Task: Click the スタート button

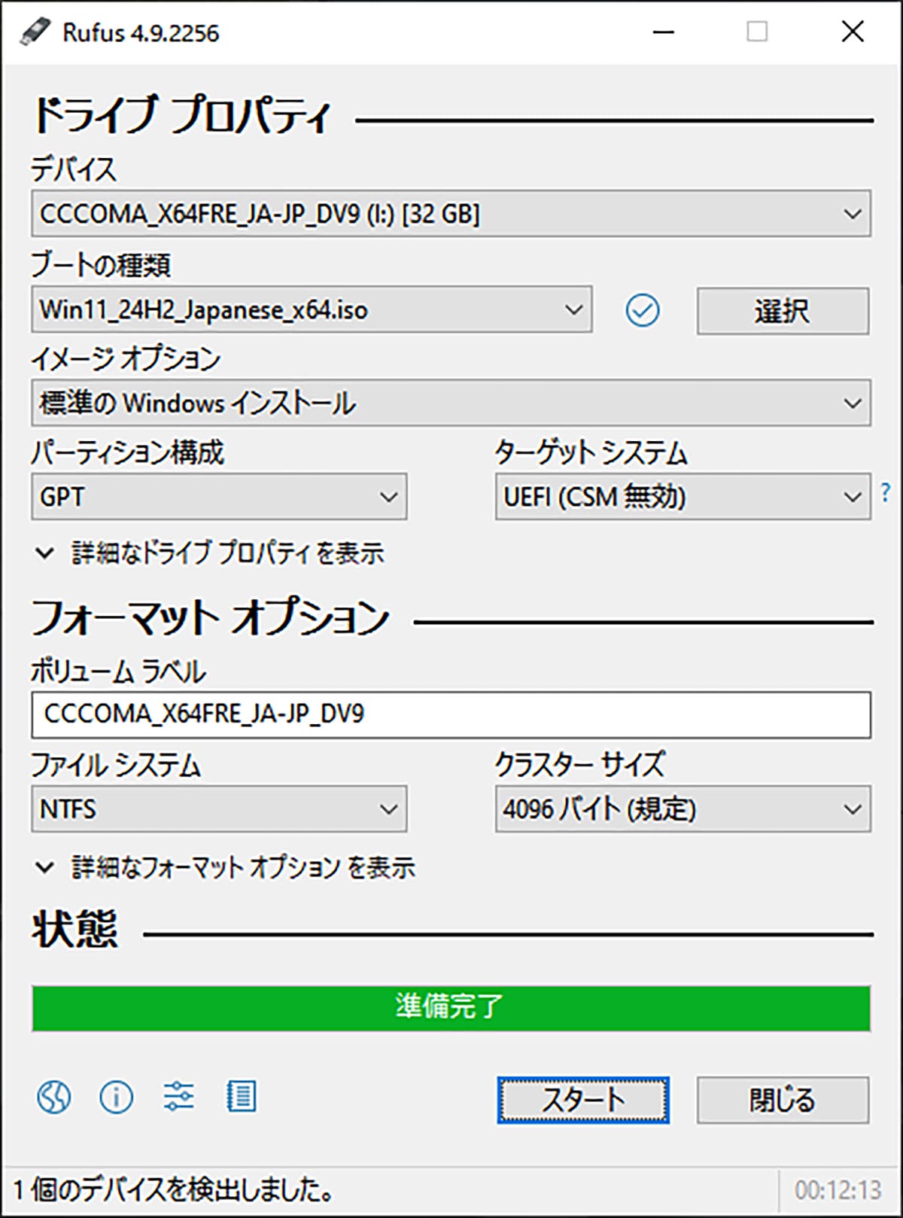Action: pyautogui.click(x=582, y=1100)
